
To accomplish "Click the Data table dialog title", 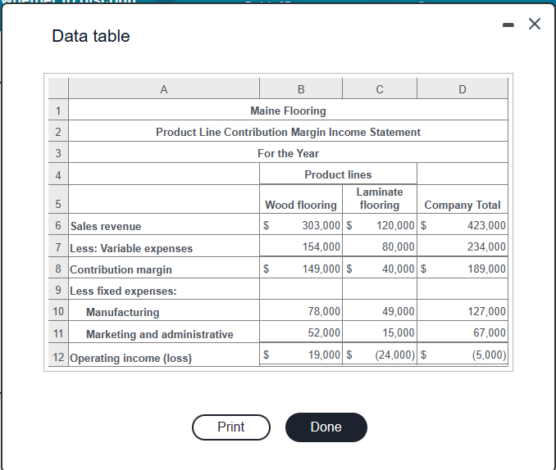I will 91,36.
